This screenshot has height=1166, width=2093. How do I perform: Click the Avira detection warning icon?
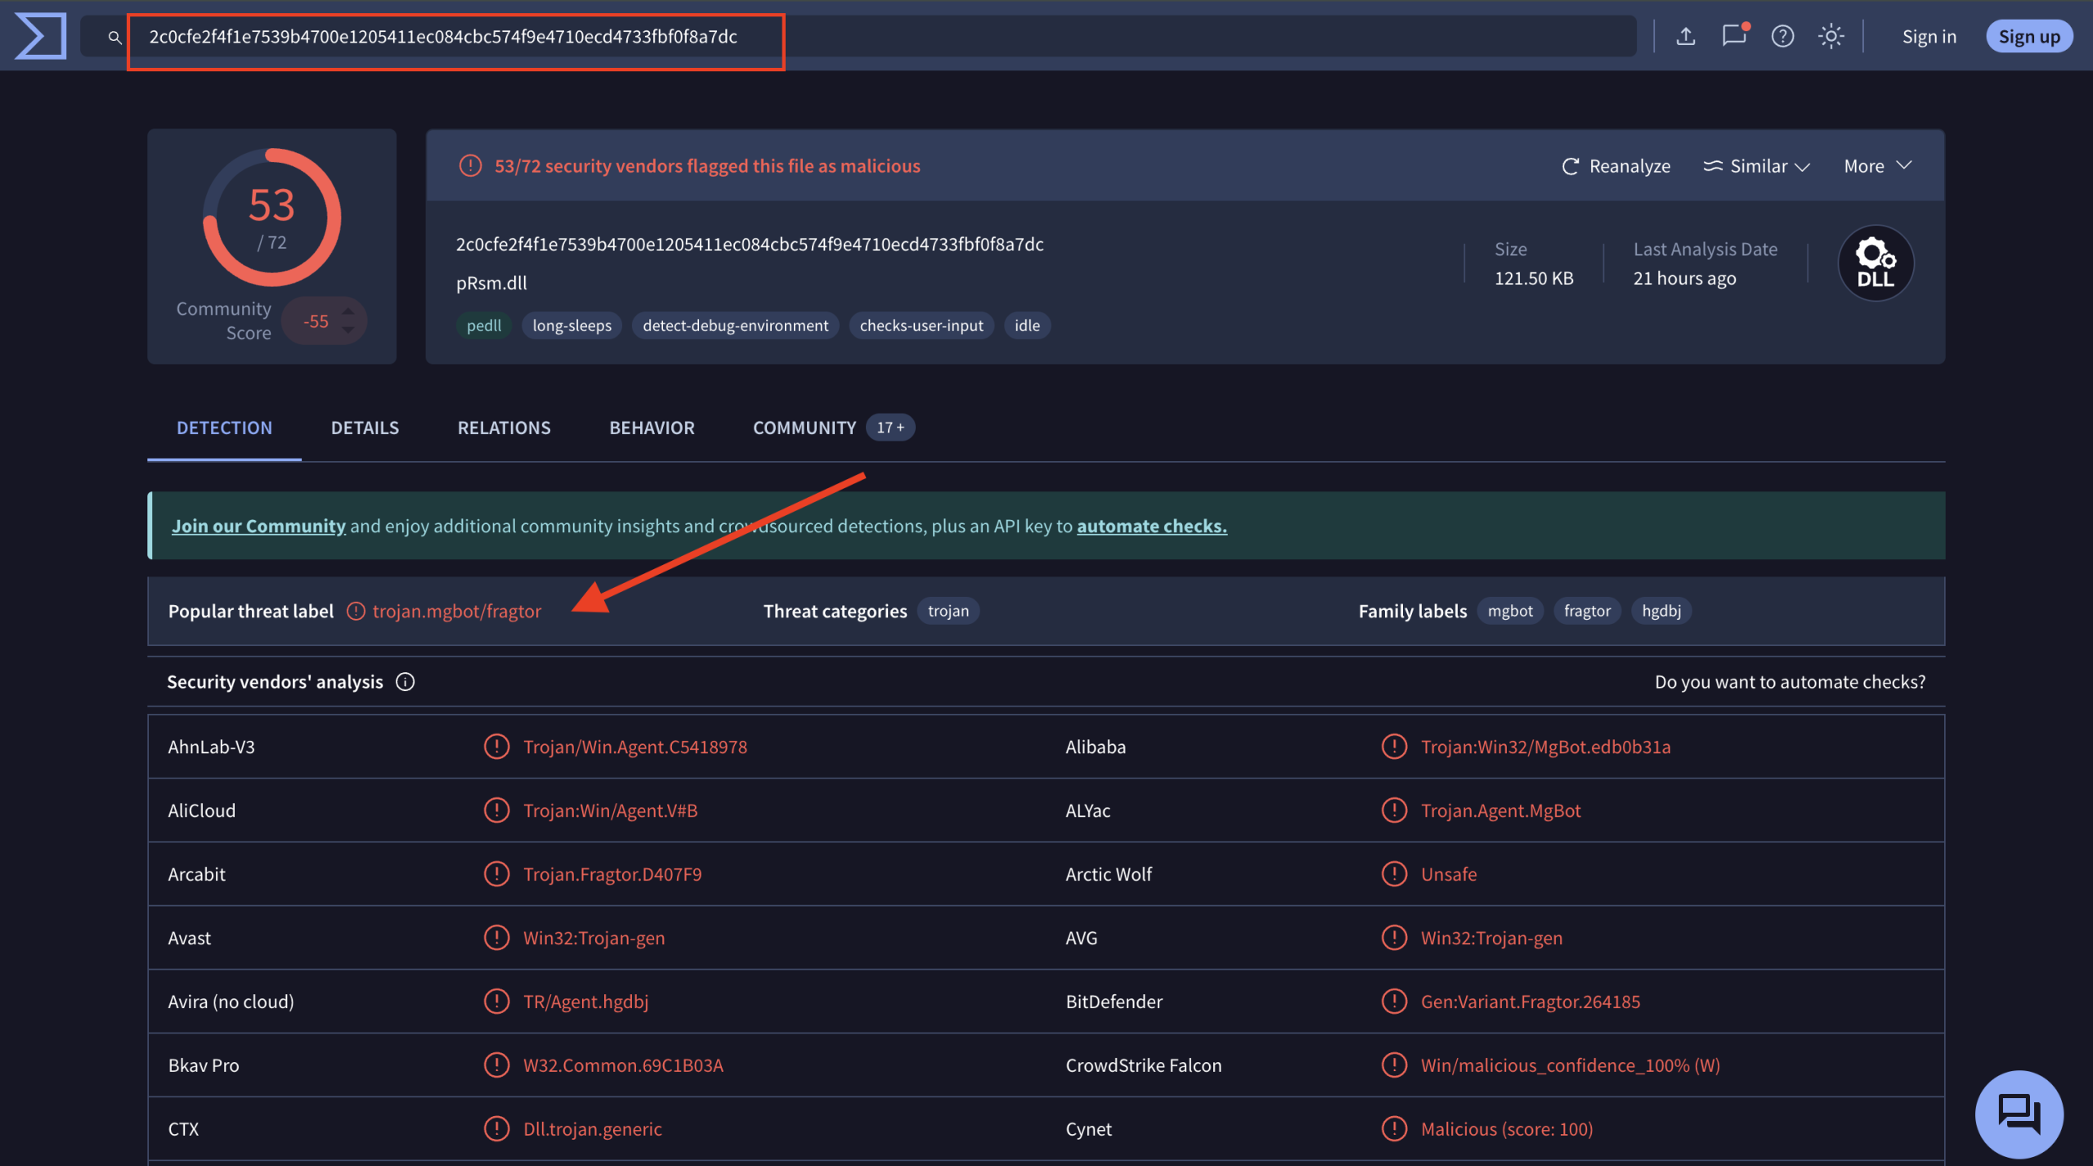[496, 1001]
